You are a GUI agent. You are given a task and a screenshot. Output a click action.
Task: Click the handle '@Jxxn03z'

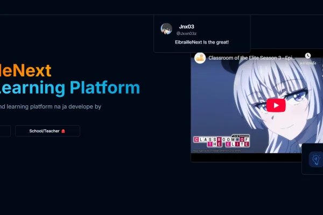click(186, 33)
